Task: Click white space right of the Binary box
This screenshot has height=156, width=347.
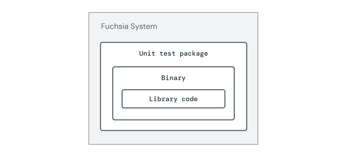Action: coord(241,94)
